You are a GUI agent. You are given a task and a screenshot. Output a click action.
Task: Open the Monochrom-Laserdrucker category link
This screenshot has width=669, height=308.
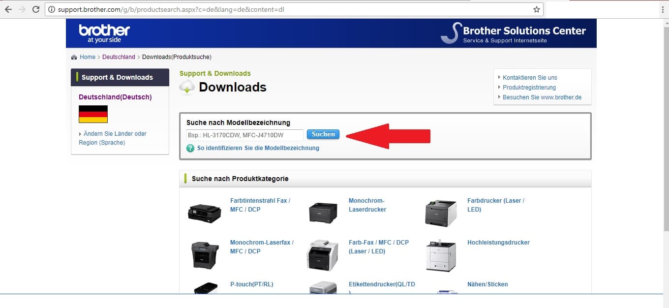[x=367, y=205]
